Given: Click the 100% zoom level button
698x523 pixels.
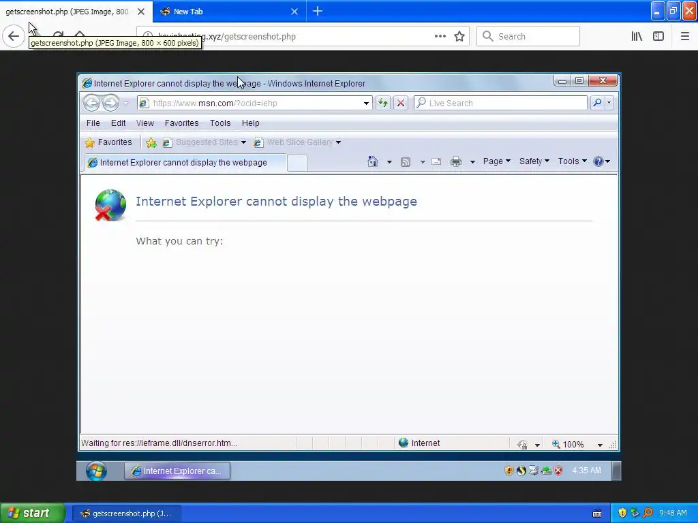Looking at the screenshot, I should click(x=568, y=444).
